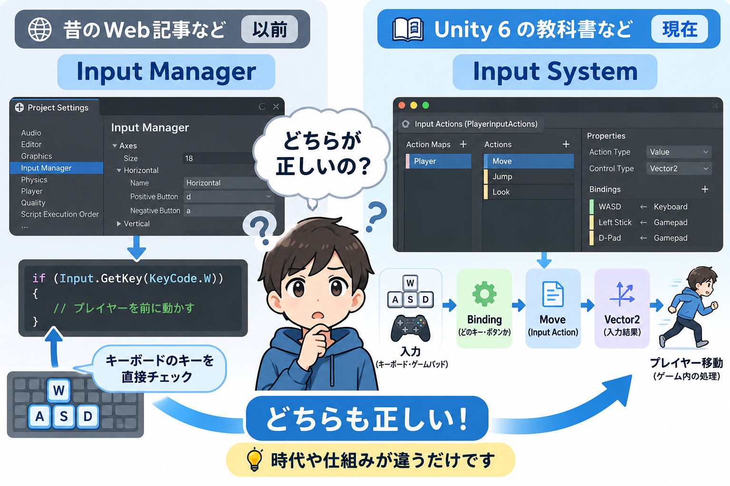This screenshot has width=730, height=486.
Task: Click the gamepad controller icon
Action: click(x=410, y=328)
